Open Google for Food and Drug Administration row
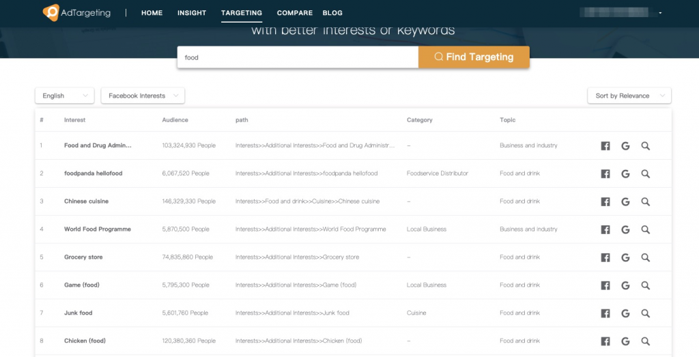Image resolution: width=699 pixels, height=357 pixels. click(x=625, y=146)
